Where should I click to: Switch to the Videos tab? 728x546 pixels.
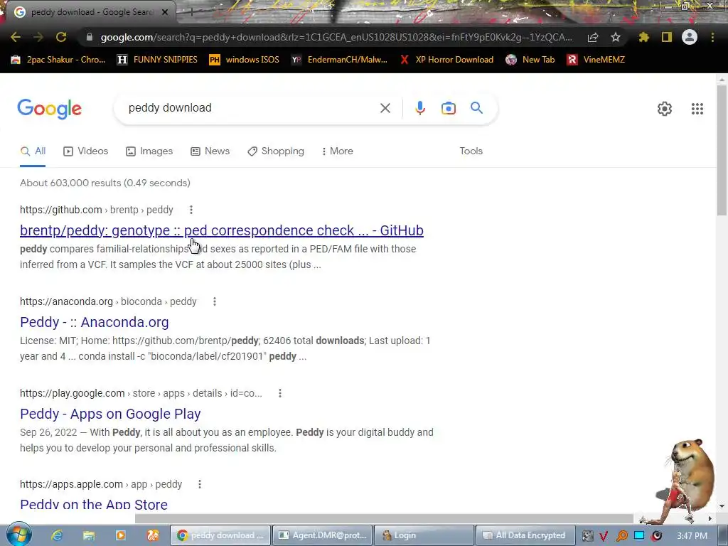click(86, 151)
